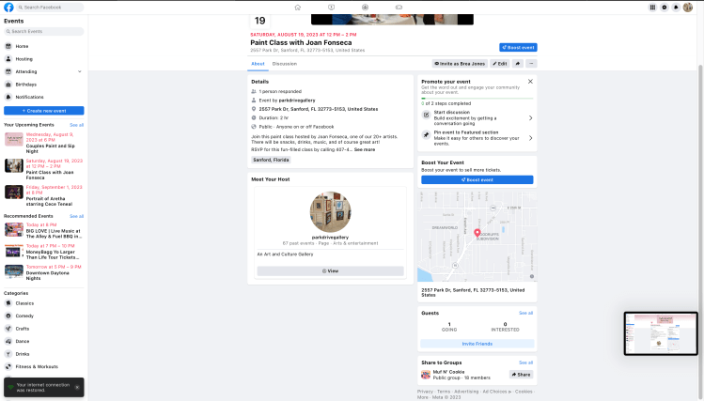The width and height of the screenshot is (704, 401).
Task: Dismiss the internet connection restored toast
Action: click(78, 386)
